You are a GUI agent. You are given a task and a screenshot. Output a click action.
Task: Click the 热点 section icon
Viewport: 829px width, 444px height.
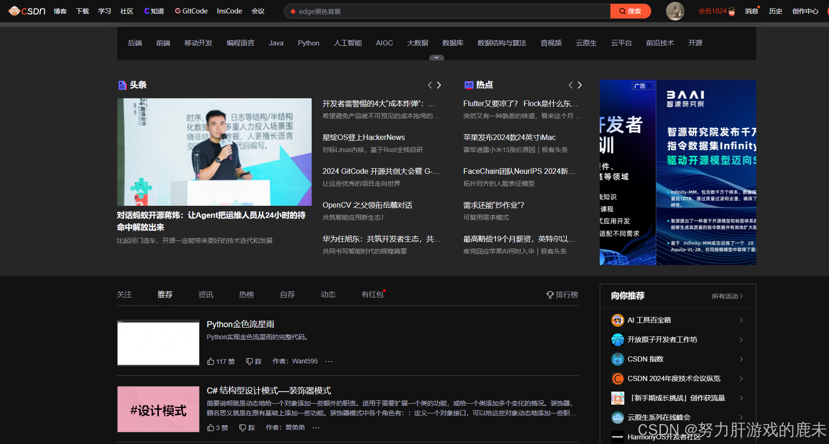pyautogui.click(x=469, y=85)
